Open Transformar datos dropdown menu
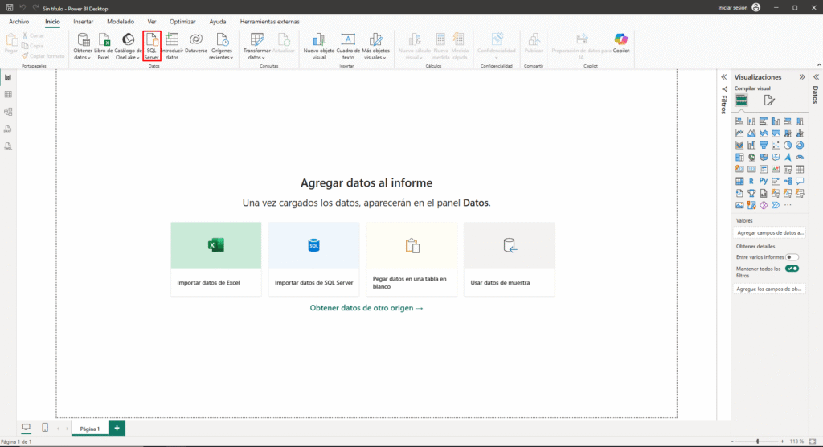The image size is (823, 447). [x=257, y=58]
